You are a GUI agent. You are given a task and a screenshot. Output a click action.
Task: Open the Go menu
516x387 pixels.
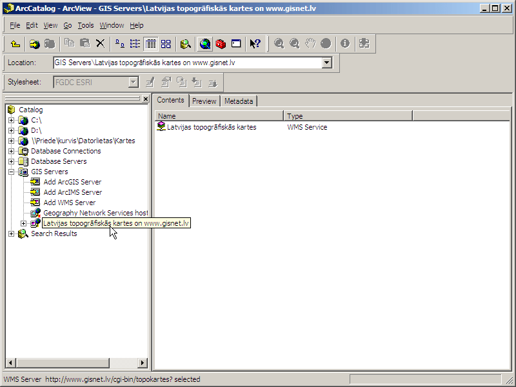click(x=68, y=25)
